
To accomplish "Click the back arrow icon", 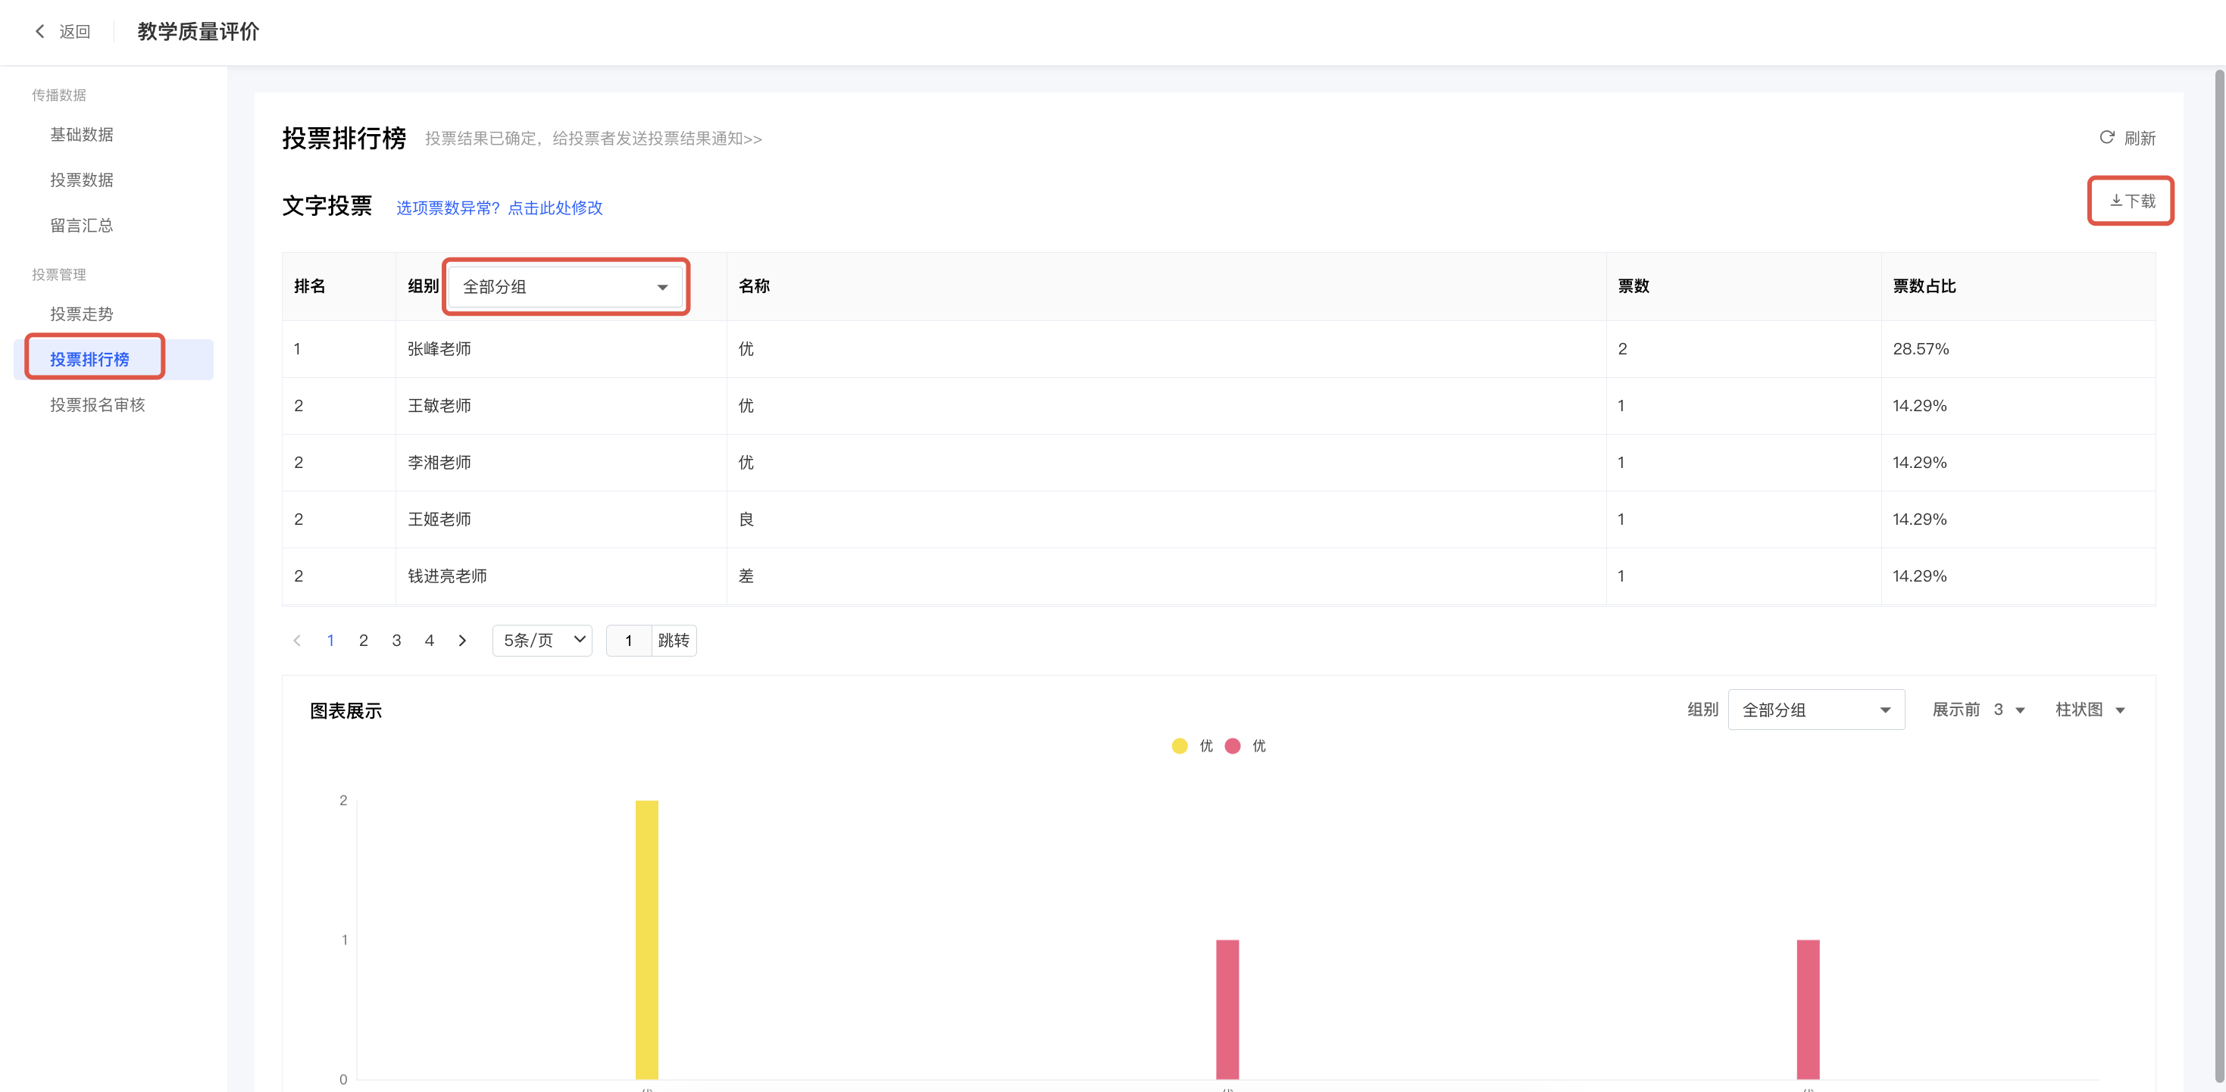I will pyautogui.click(x=39, y=32).
